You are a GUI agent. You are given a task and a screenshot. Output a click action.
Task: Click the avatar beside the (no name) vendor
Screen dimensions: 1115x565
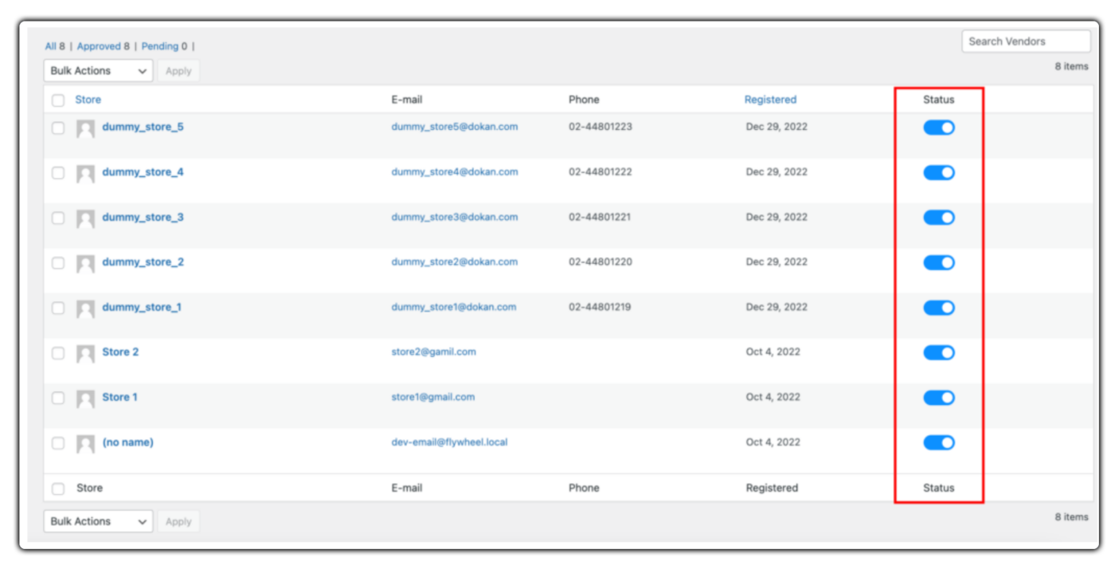click(x=85, y=442)
